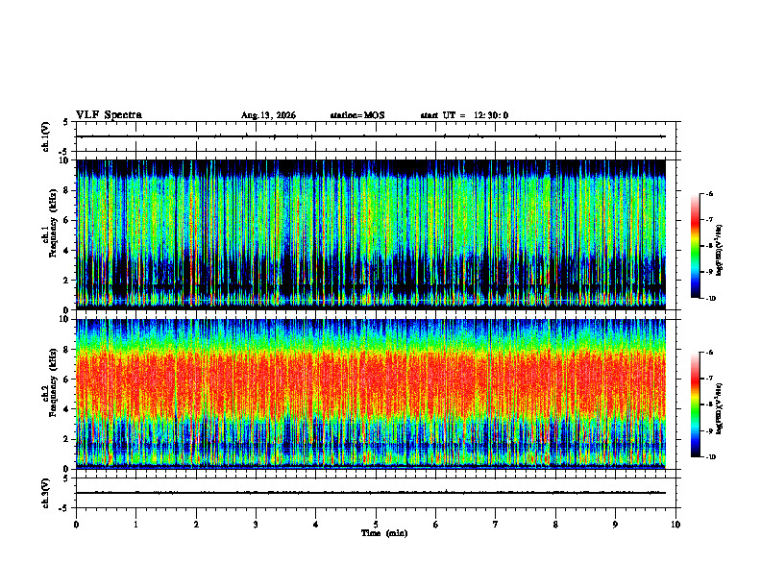
Task: Click the "-5" tick on ch.3(V) axis
Action: (65, 508)
